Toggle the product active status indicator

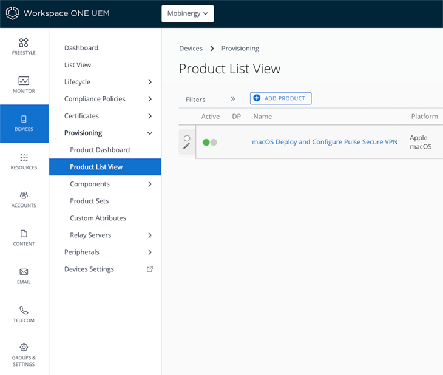209,142
